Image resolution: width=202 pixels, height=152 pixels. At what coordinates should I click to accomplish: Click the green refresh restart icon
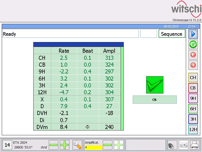click(193, 44)
